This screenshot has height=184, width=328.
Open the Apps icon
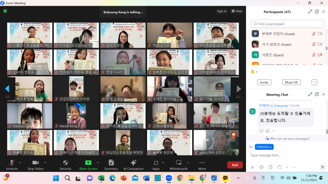pos(156,162)
